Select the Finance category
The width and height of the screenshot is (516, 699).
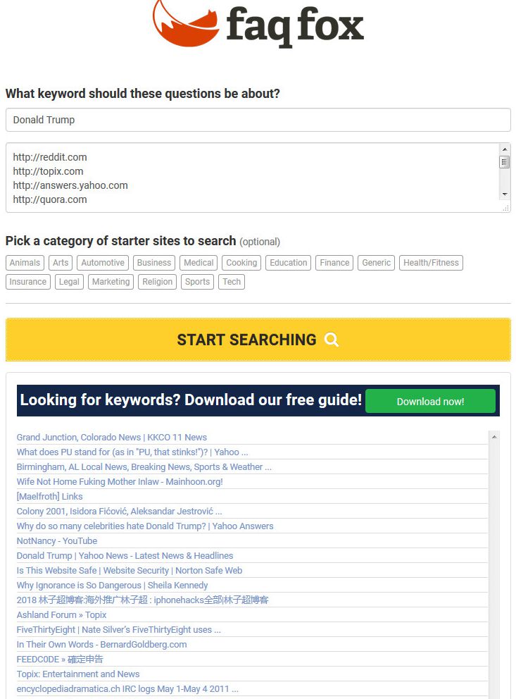(334, 263)
